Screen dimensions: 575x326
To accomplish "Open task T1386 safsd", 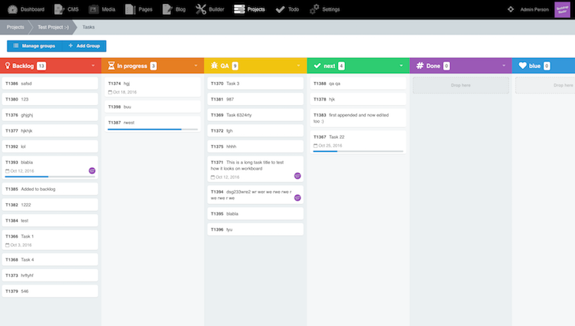I will pos(50,84).
